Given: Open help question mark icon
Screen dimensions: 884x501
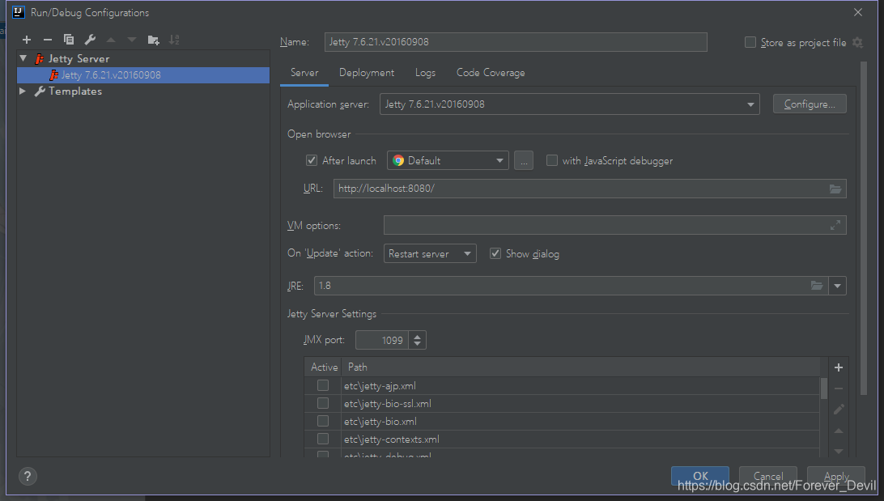Looking at the screenshot, I should (x=28, y=476).
